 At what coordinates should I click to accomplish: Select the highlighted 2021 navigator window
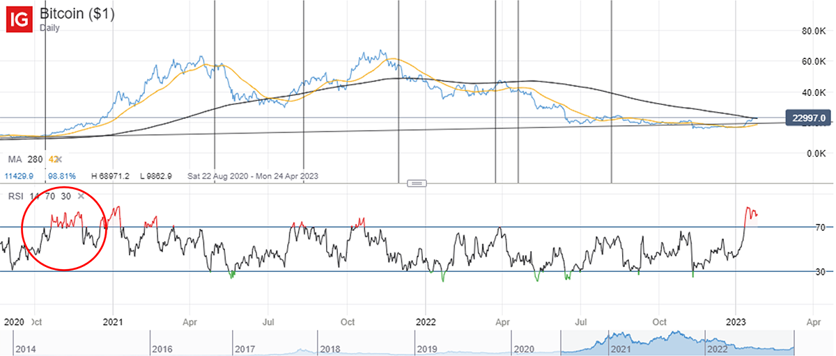pos(621,348)
